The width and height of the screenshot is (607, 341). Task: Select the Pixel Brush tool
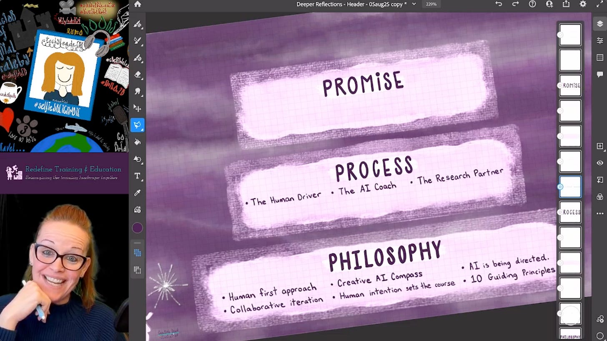pyautogui.click(x=138, y=25)
